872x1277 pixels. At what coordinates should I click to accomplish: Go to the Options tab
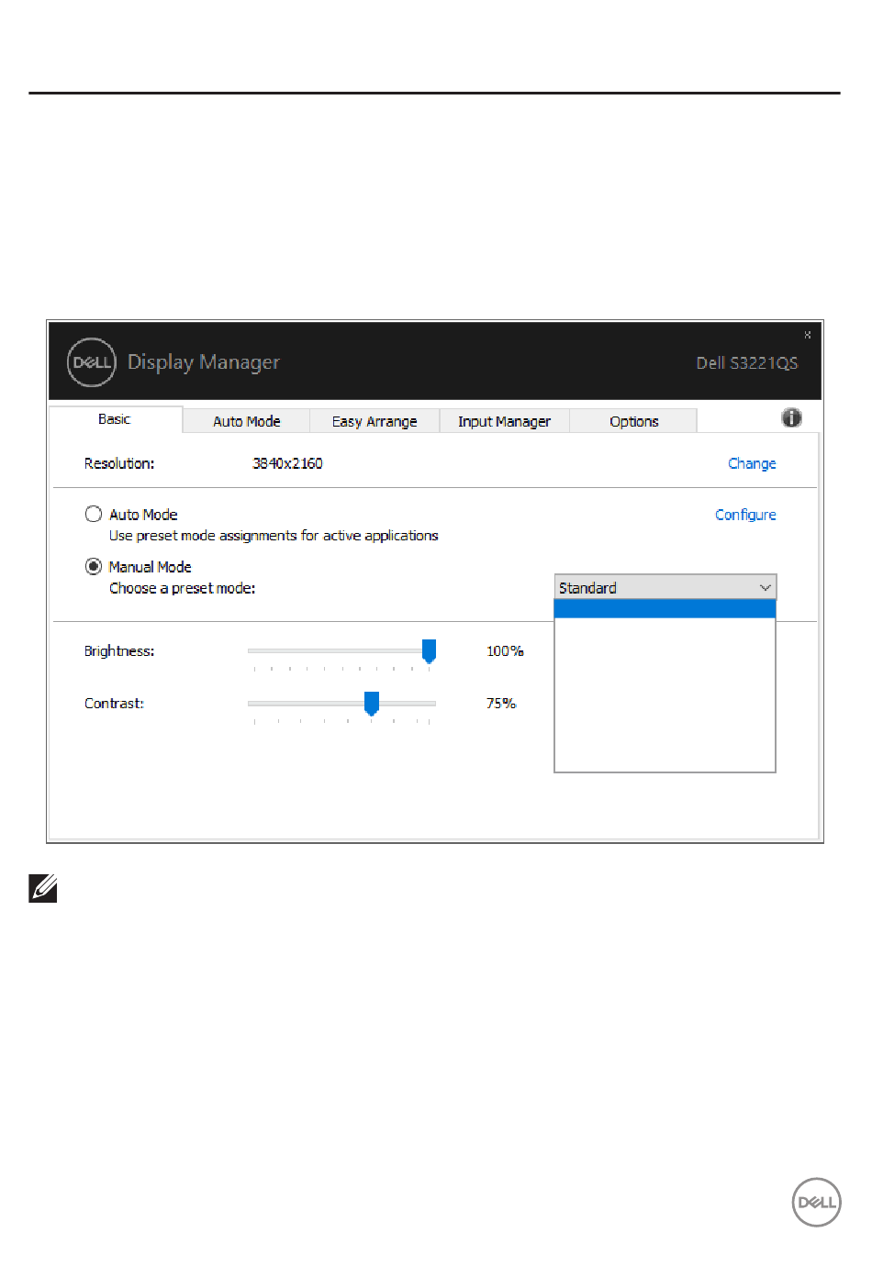tap(634, 421)
